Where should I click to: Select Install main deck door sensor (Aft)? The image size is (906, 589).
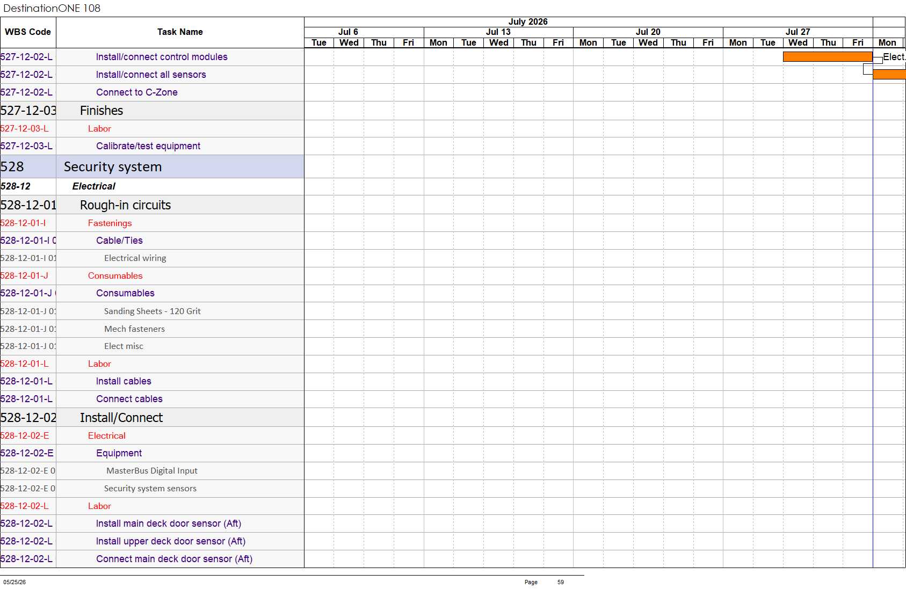[x=169, y=523]
